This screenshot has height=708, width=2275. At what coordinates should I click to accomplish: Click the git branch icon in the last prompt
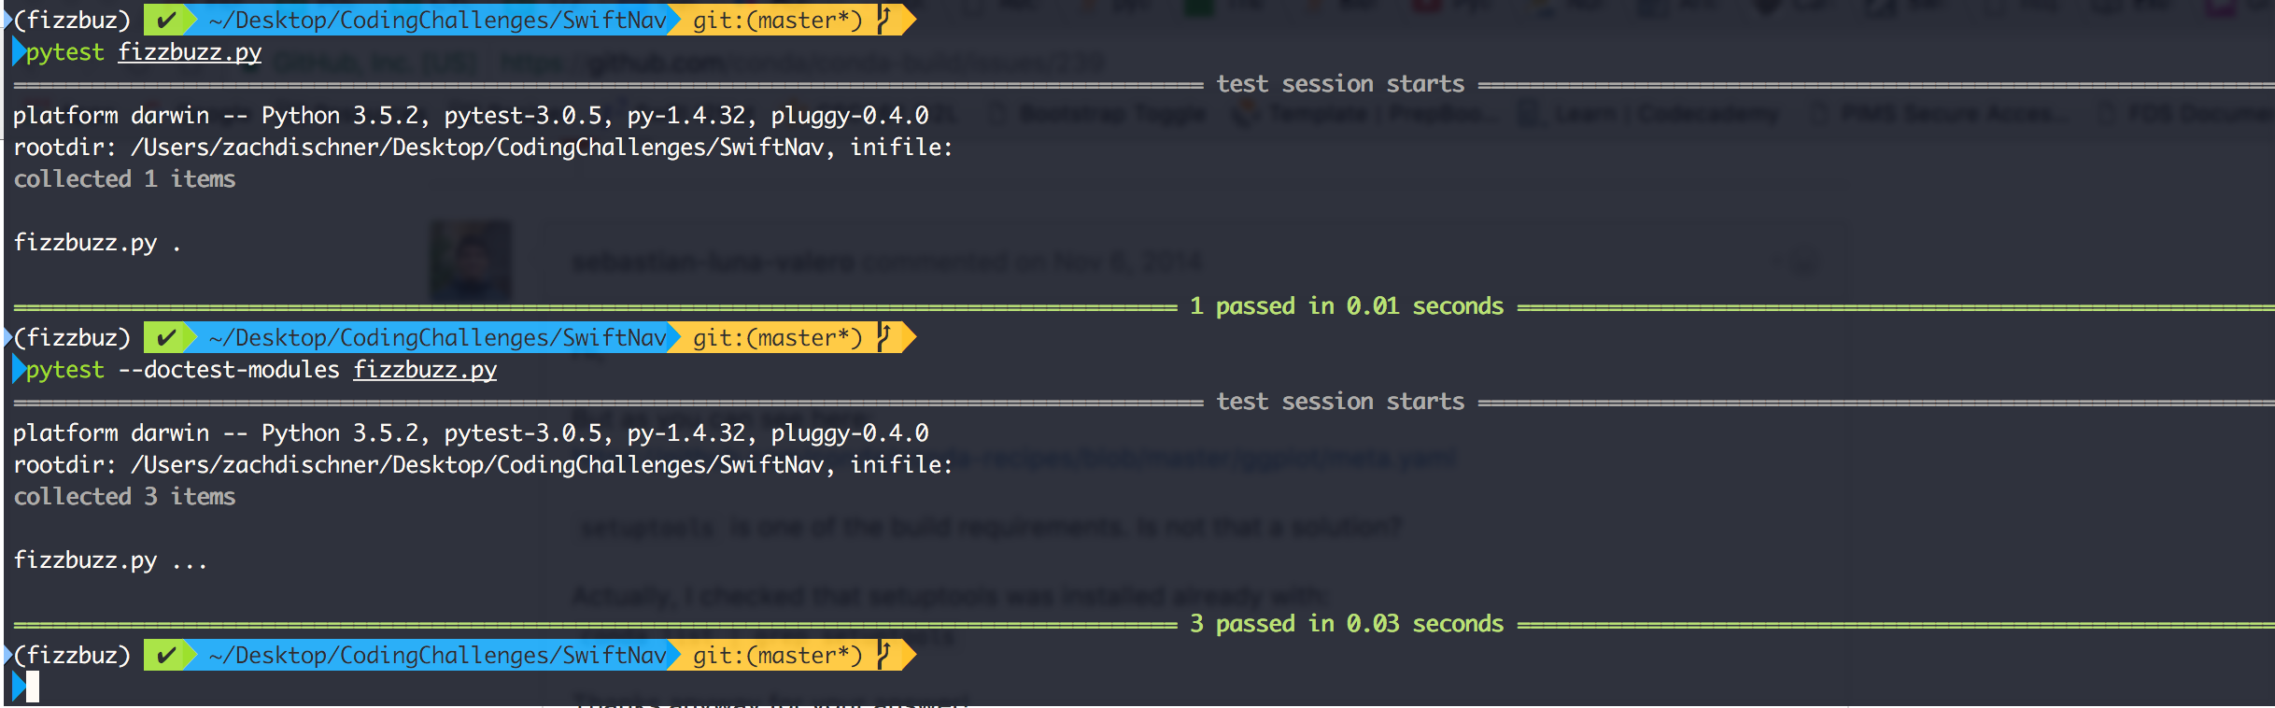[884, 655]
